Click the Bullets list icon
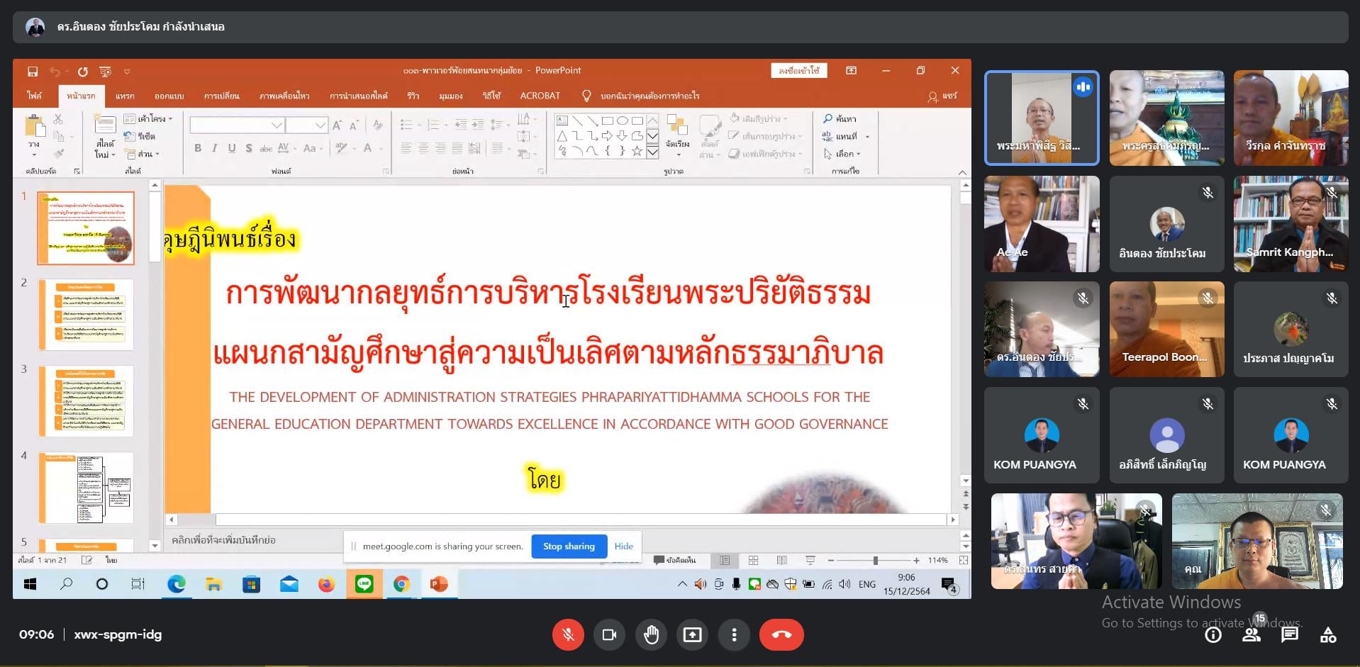The height and width of the screenshot is (667, 1360). [x=406, y=125]
